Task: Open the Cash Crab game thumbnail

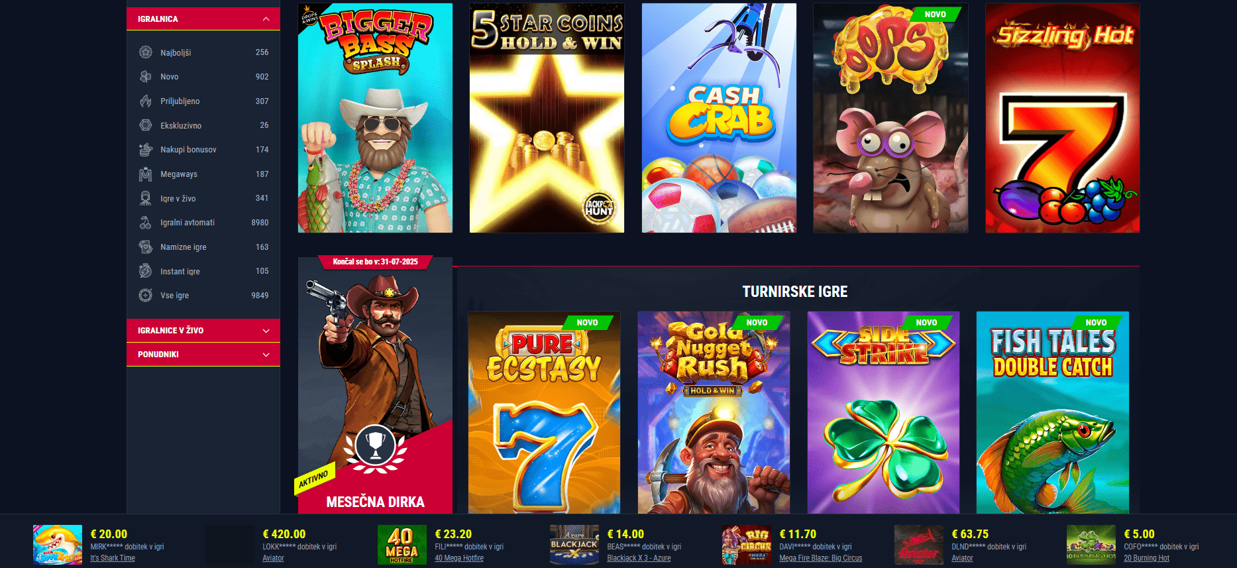Action: (719, 118)
